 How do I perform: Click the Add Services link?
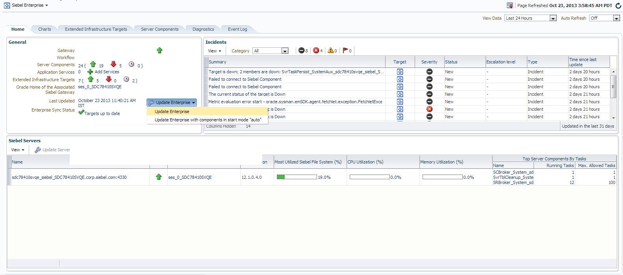[107, 72]
